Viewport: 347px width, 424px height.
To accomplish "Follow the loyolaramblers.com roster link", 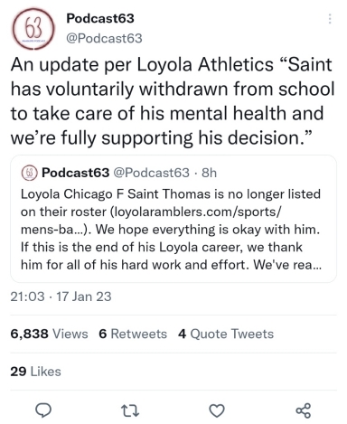I will pos(196,212).
